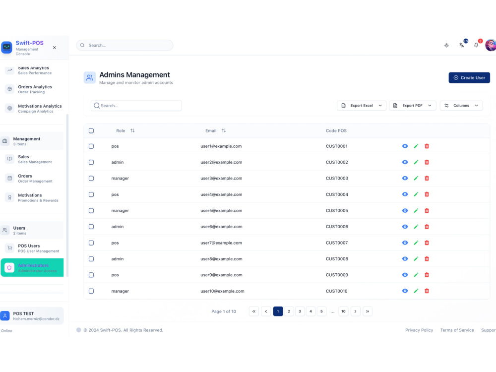This screenshot has height=372, width=496.
Task: Tick the select-all header checkbox
Action: (91, 130)
